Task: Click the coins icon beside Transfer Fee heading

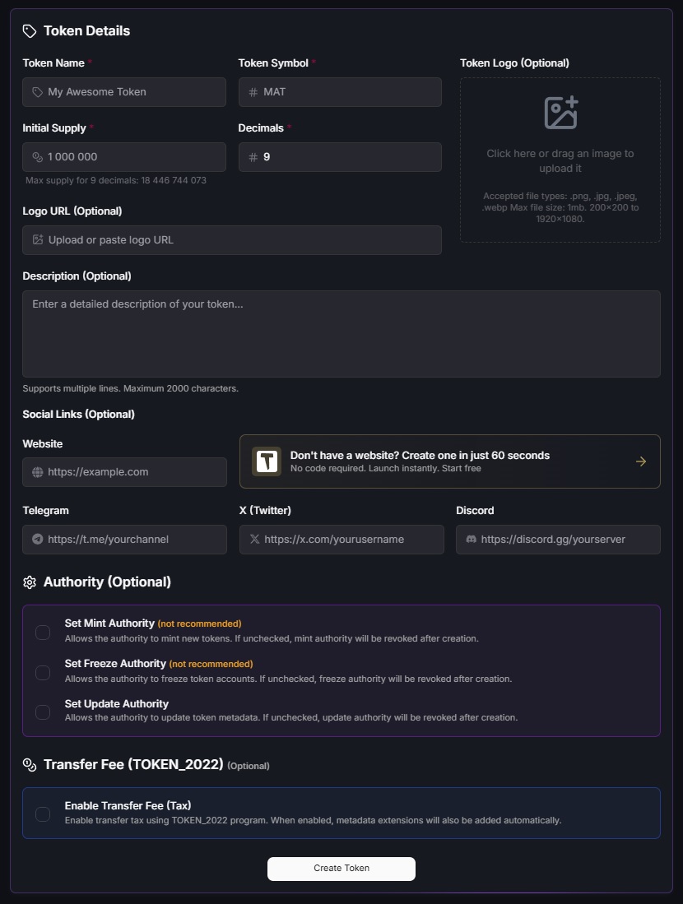Action: point(30,765)
